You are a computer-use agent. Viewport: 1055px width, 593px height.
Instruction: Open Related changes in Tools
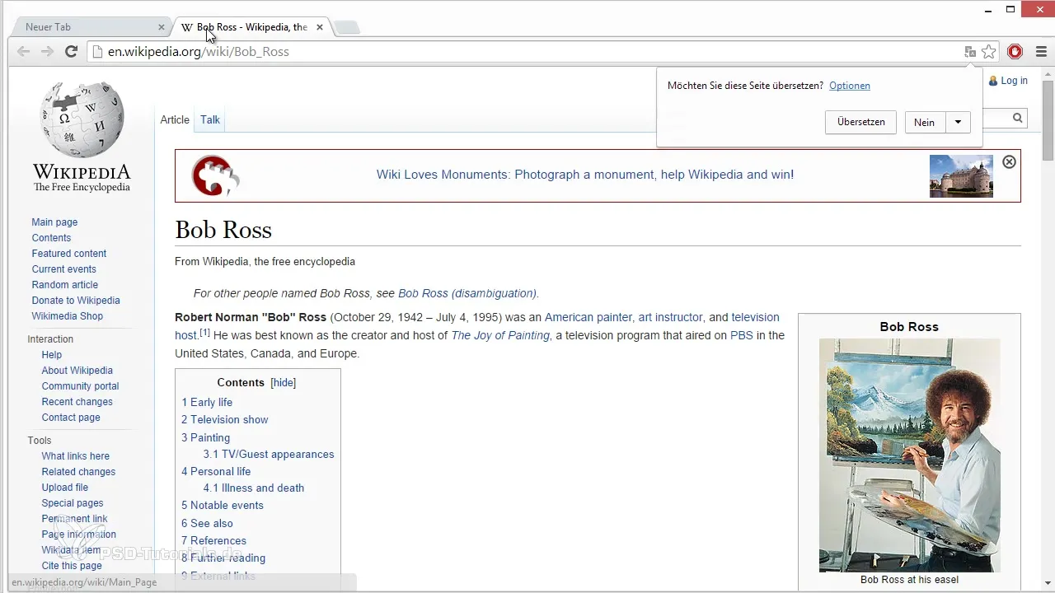[79, 472]
